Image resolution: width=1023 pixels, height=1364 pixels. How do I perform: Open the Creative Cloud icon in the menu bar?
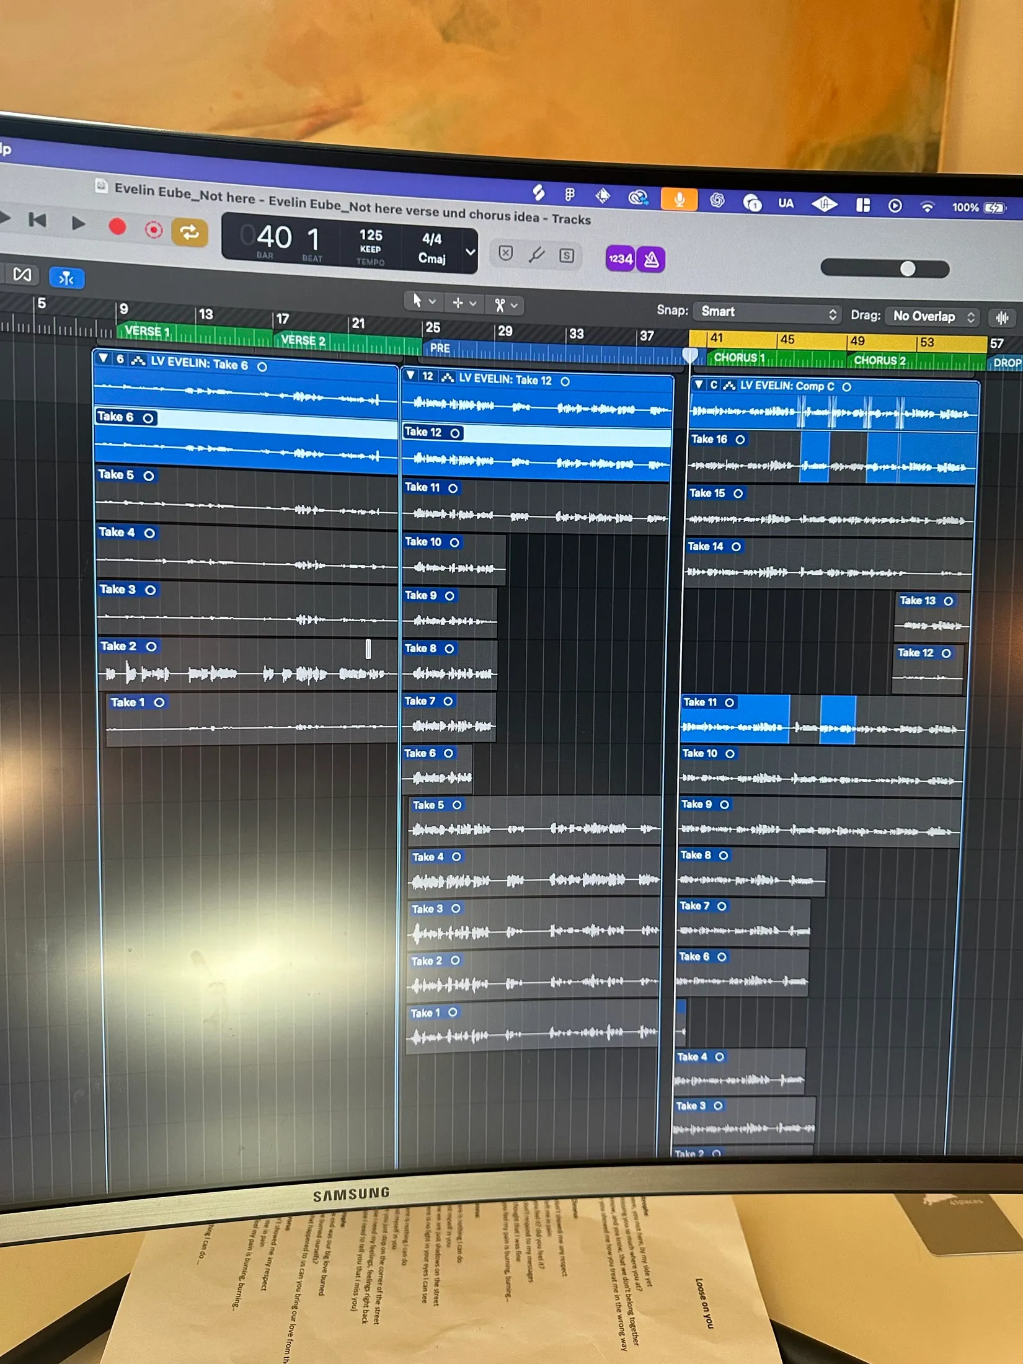[x=638, y=197]
